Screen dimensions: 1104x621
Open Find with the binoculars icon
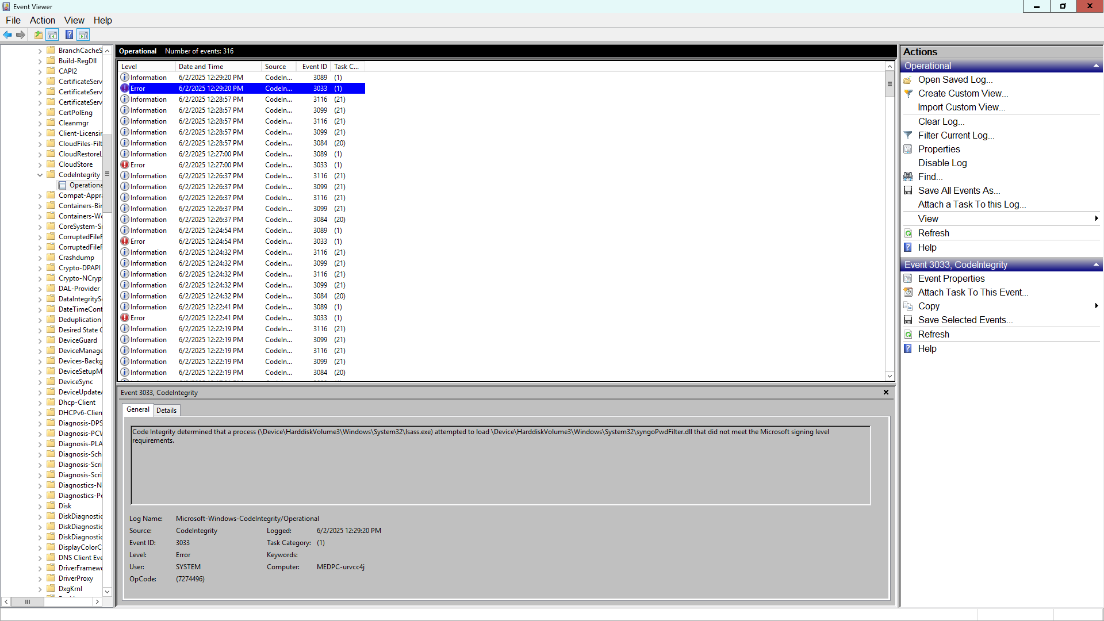(x=908, y=177)
